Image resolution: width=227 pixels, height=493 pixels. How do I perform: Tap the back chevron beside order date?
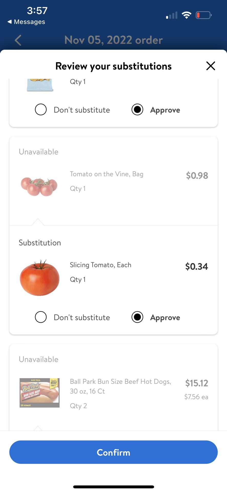coord(18,40)
